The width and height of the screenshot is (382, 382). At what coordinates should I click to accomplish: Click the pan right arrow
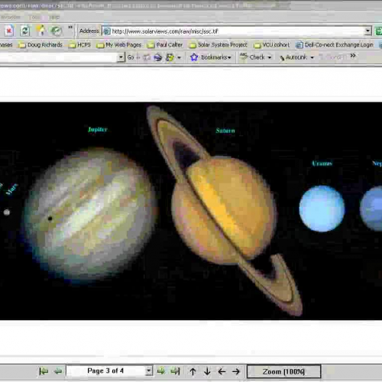236,371
